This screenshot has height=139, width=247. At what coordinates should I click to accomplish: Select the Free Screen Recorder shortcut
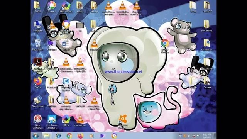click(x=52, y=122)
